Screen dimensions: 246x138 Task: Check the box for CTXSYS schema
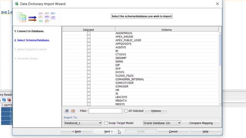89,54
